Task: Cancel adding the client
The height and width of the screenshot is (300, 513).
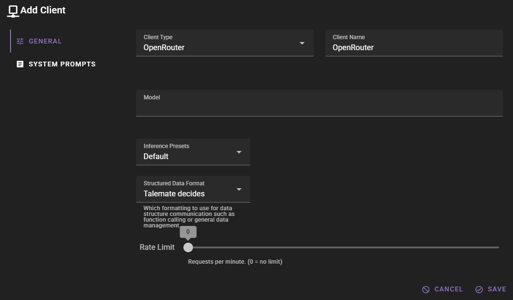Action: coord(442,289)
